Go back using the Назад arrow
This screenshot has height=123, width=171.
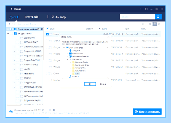point(12,9)
